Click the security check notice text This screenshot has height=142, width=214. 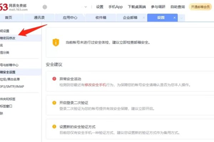tap(108, 42)
